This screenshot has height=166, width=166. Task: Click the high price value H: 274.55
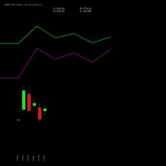(85, 9)
